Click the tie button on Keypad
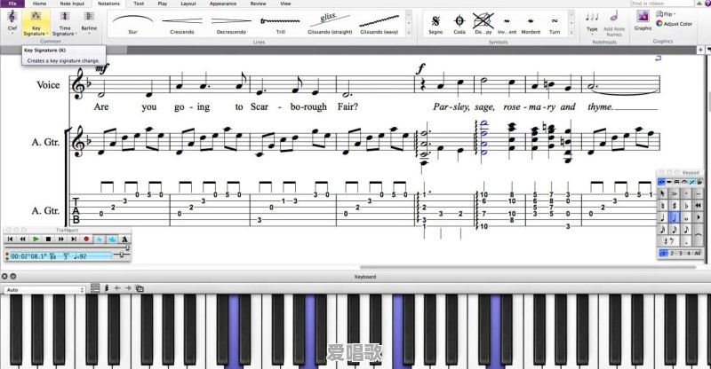 click(699, 235)
